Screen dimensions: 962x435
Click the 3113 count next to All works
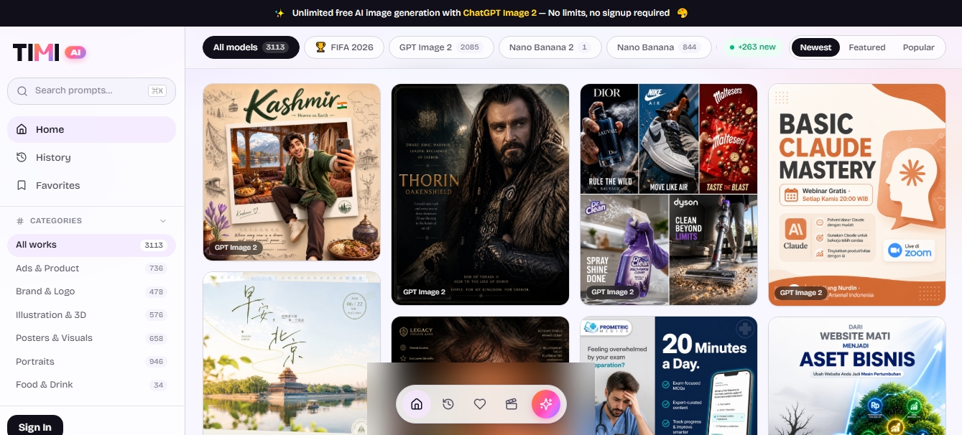[x=154, y=245]
